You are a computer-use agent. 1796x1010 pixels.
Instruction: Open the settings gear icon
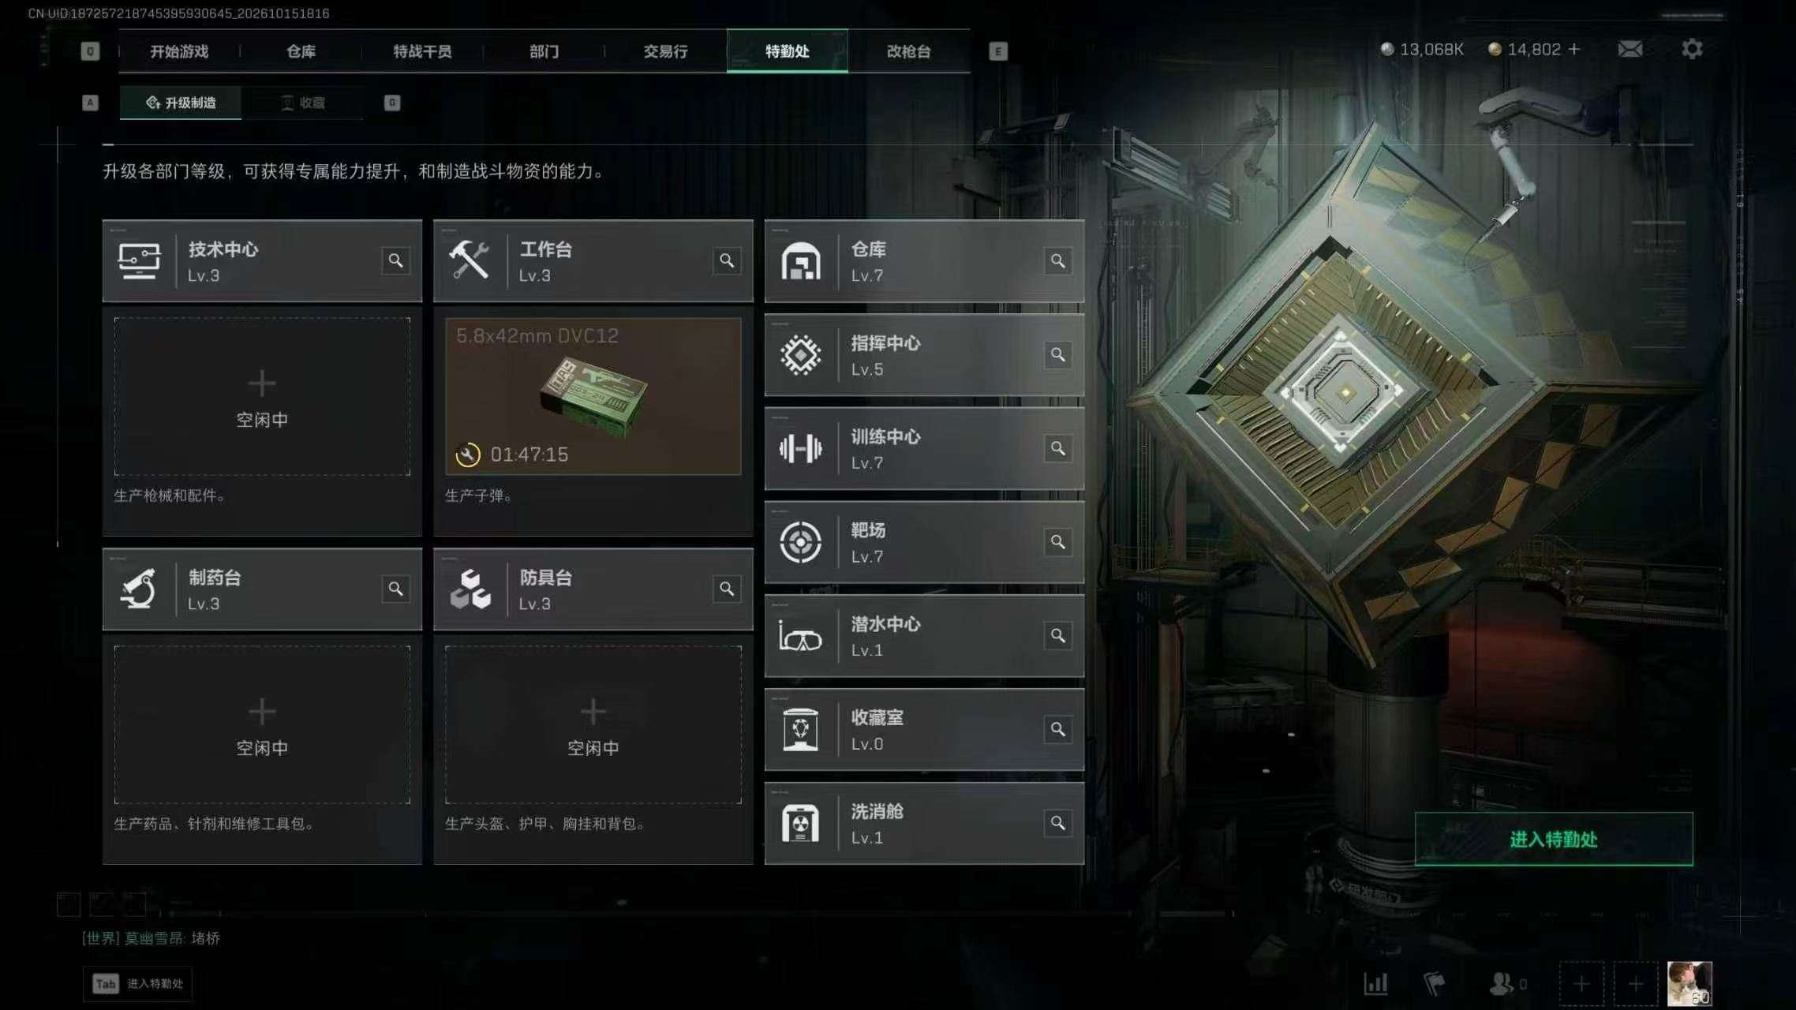pos(1692,50)
